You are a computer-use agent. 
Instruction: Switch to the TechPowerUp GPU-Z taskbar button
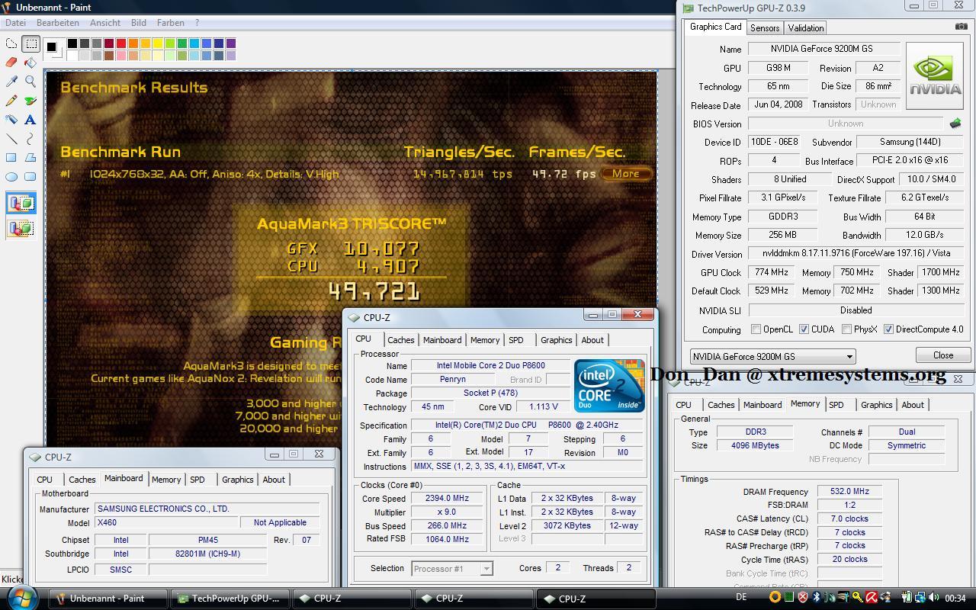230,599
